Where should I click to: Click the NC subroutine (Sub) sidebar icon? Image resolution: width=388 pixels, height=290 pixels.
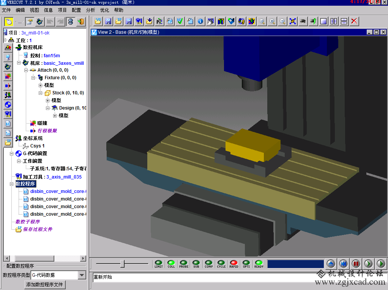pyautogui.click(x=8, y=133)
